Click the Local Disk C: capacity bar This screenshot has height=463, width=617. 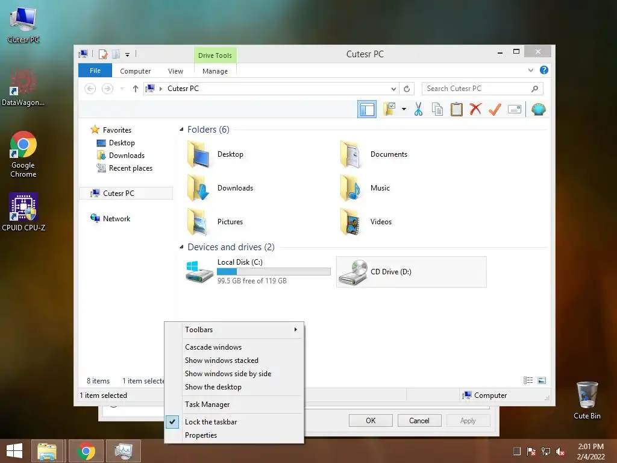[x=274, y=272]
